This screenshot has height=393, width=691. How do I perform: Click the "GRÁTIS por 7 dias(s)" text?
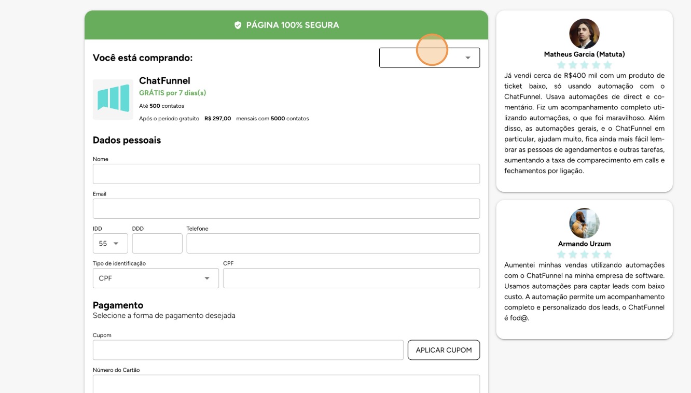click(173, 93)
